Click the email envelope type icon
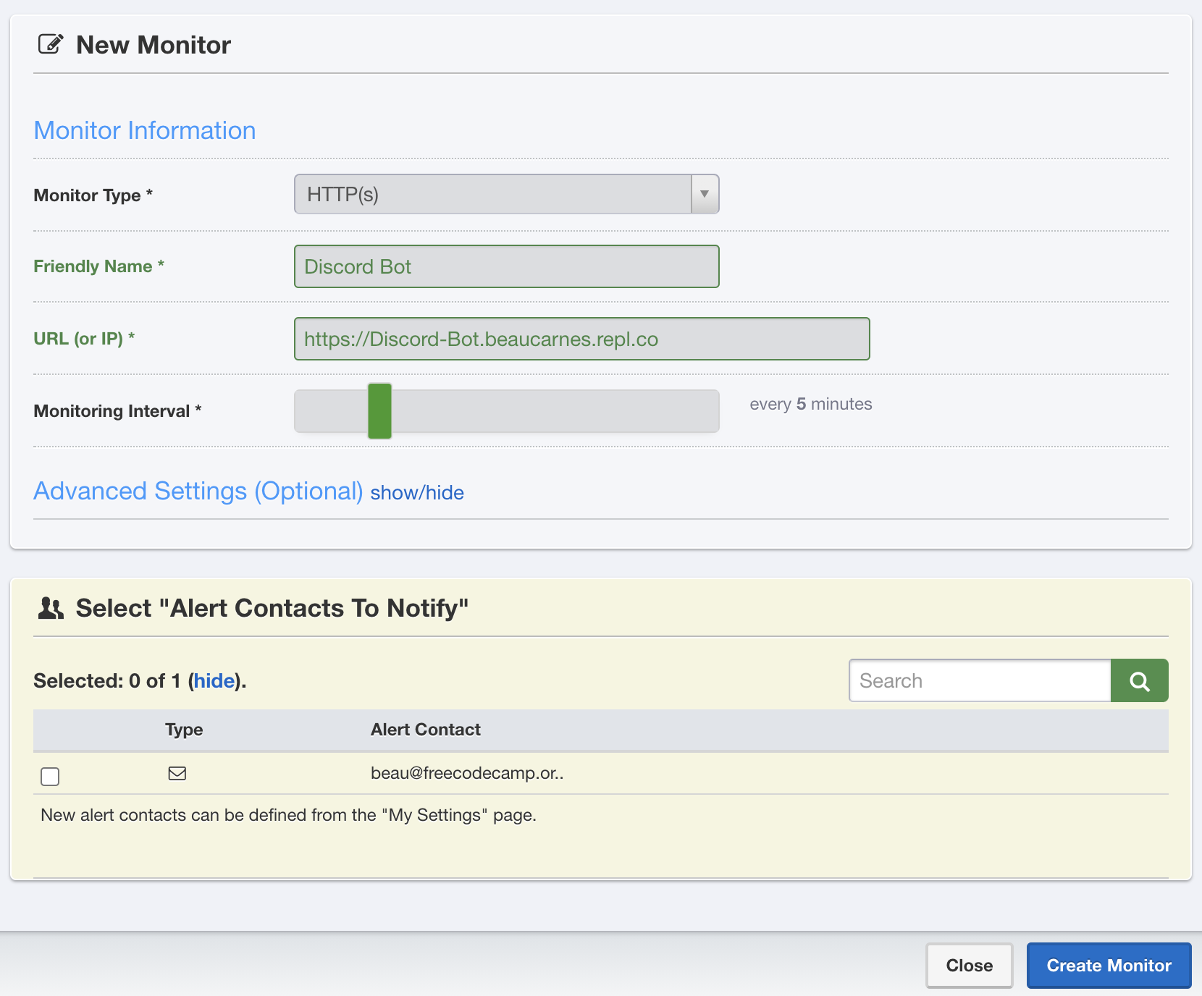Viewport: 1202px width, 996px height. 177,773
